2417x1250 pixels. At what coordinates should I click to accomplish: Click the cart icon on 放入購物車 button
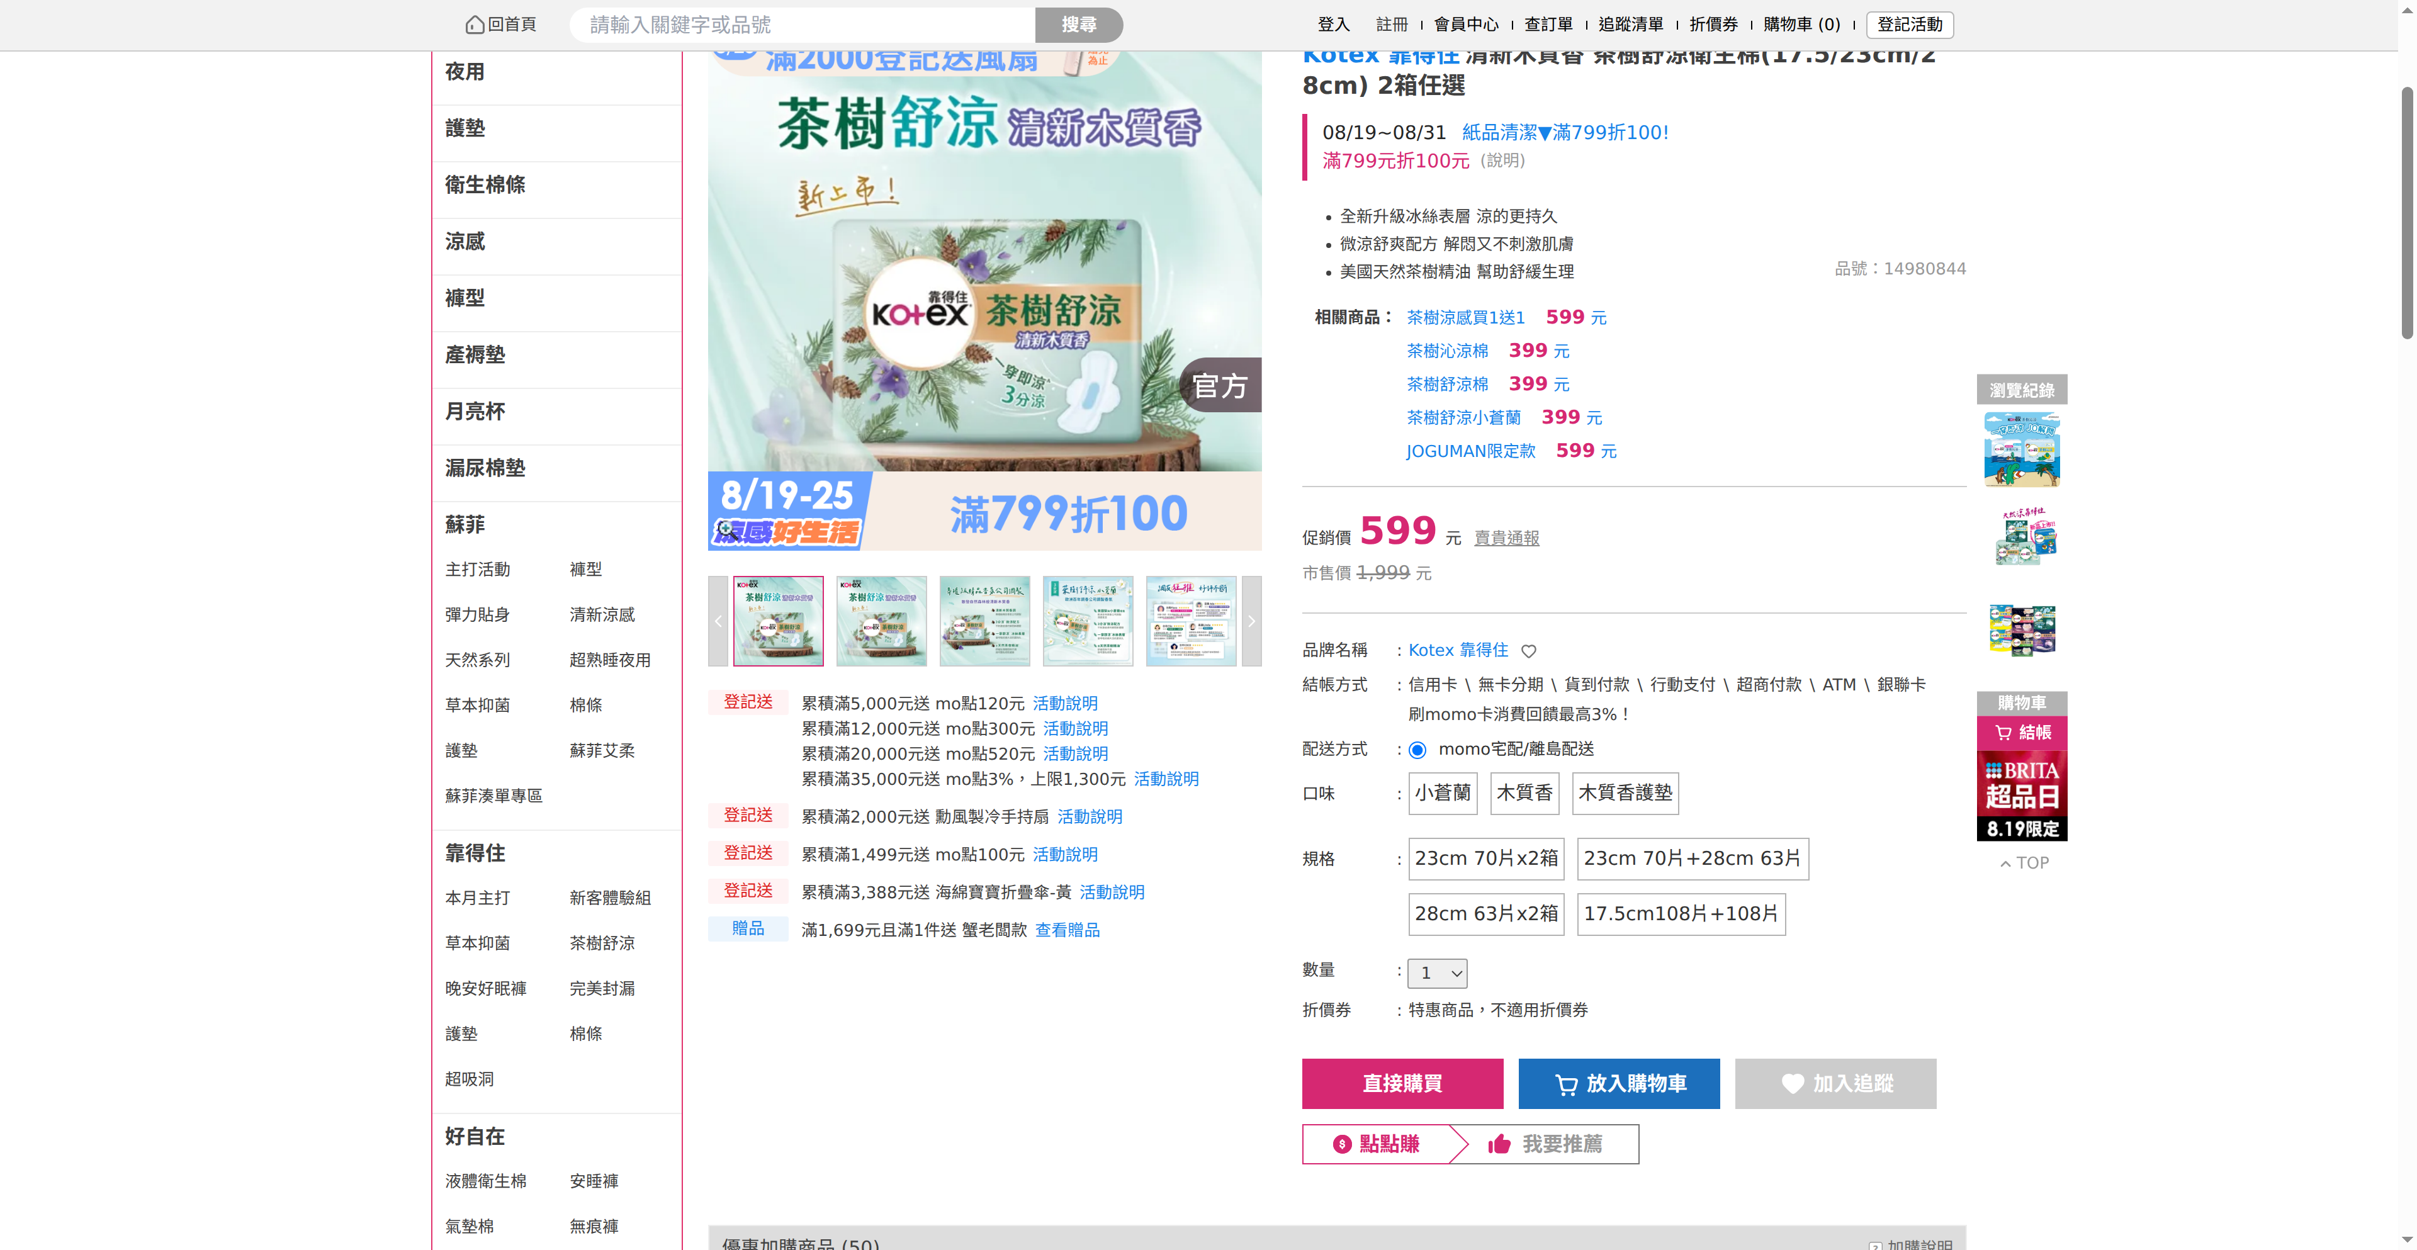click(1566, 1085)
